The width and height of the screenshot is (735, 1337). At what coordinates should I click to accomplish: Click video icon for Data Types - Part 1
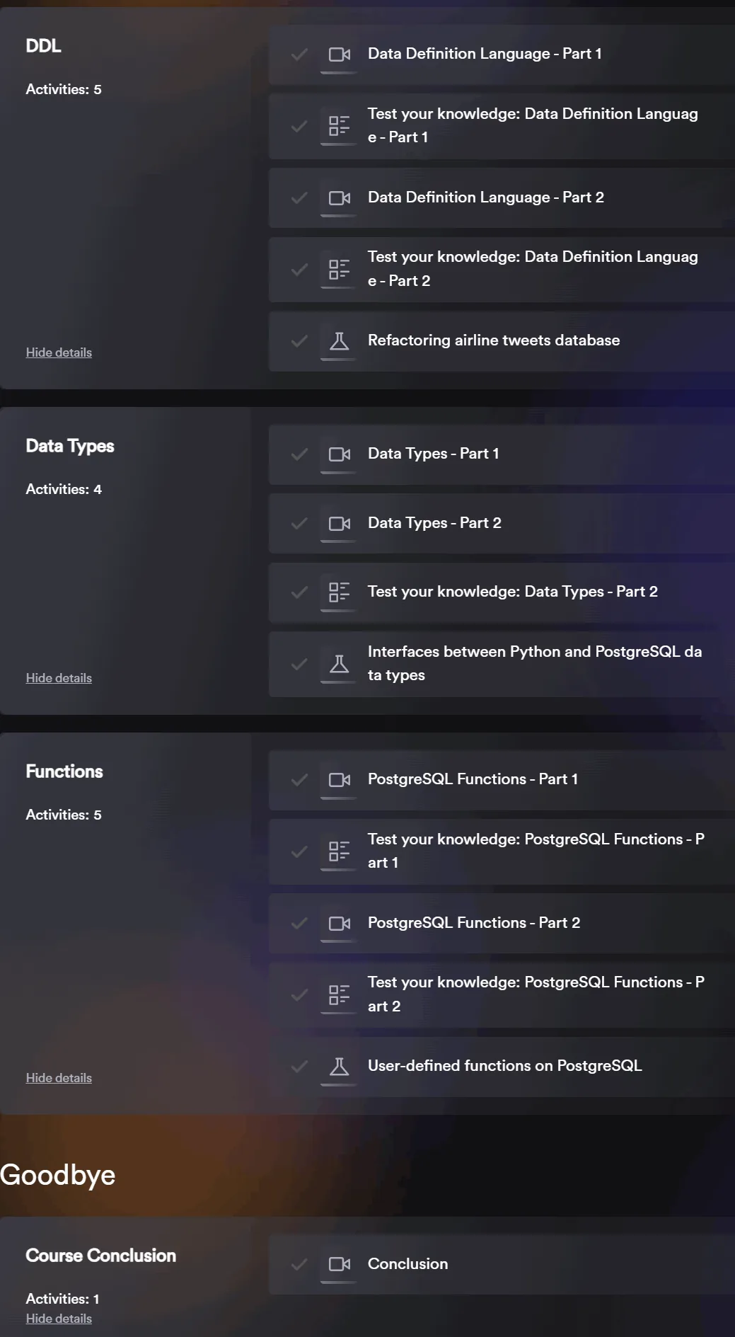340,454
